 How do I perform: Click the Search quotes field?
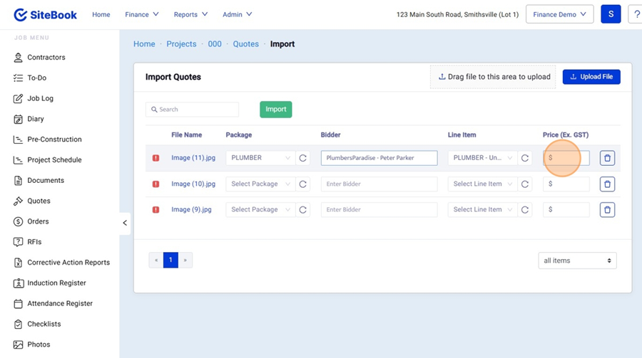[193, 110]
